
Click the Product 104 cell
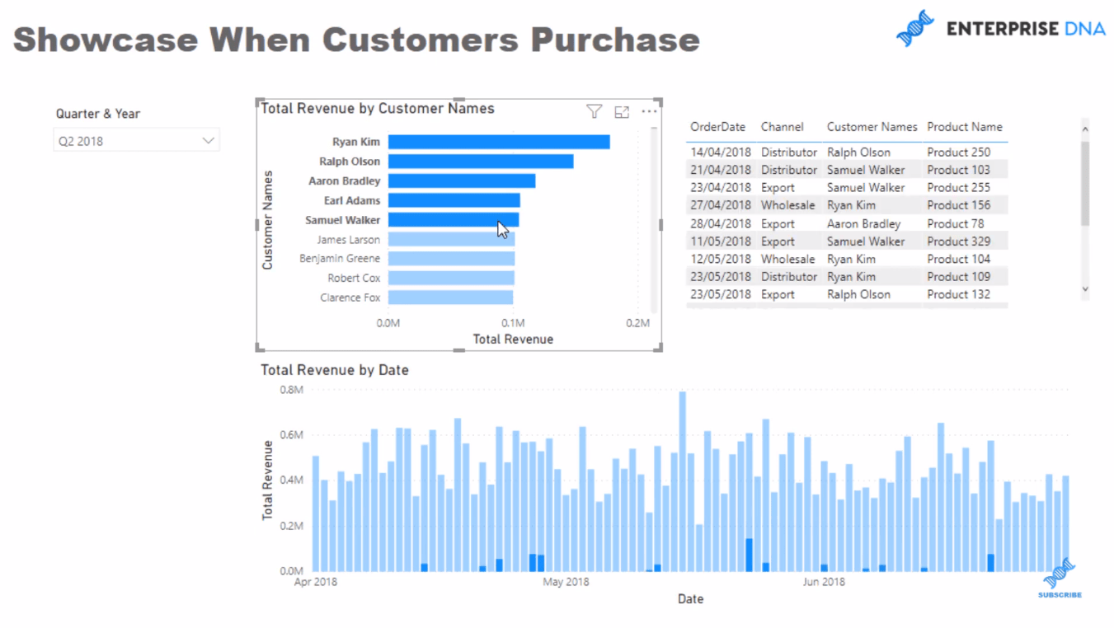tap(959, 259)
